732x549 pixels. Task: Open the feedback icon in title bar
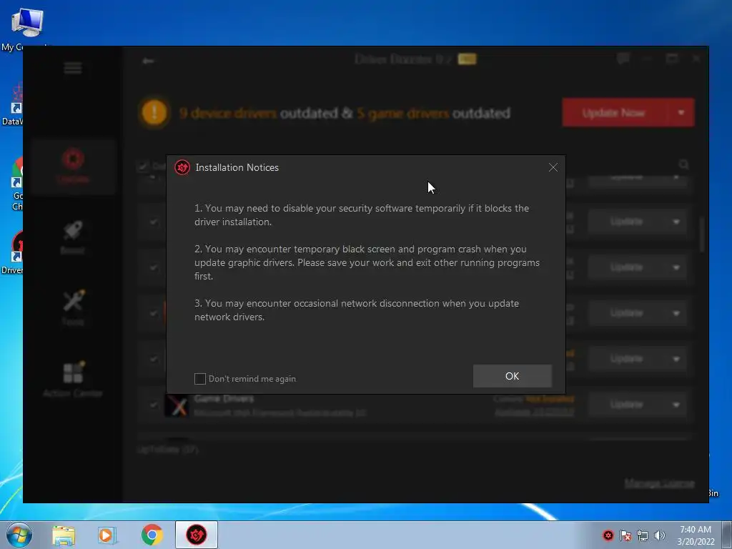[x=623, y=59]
